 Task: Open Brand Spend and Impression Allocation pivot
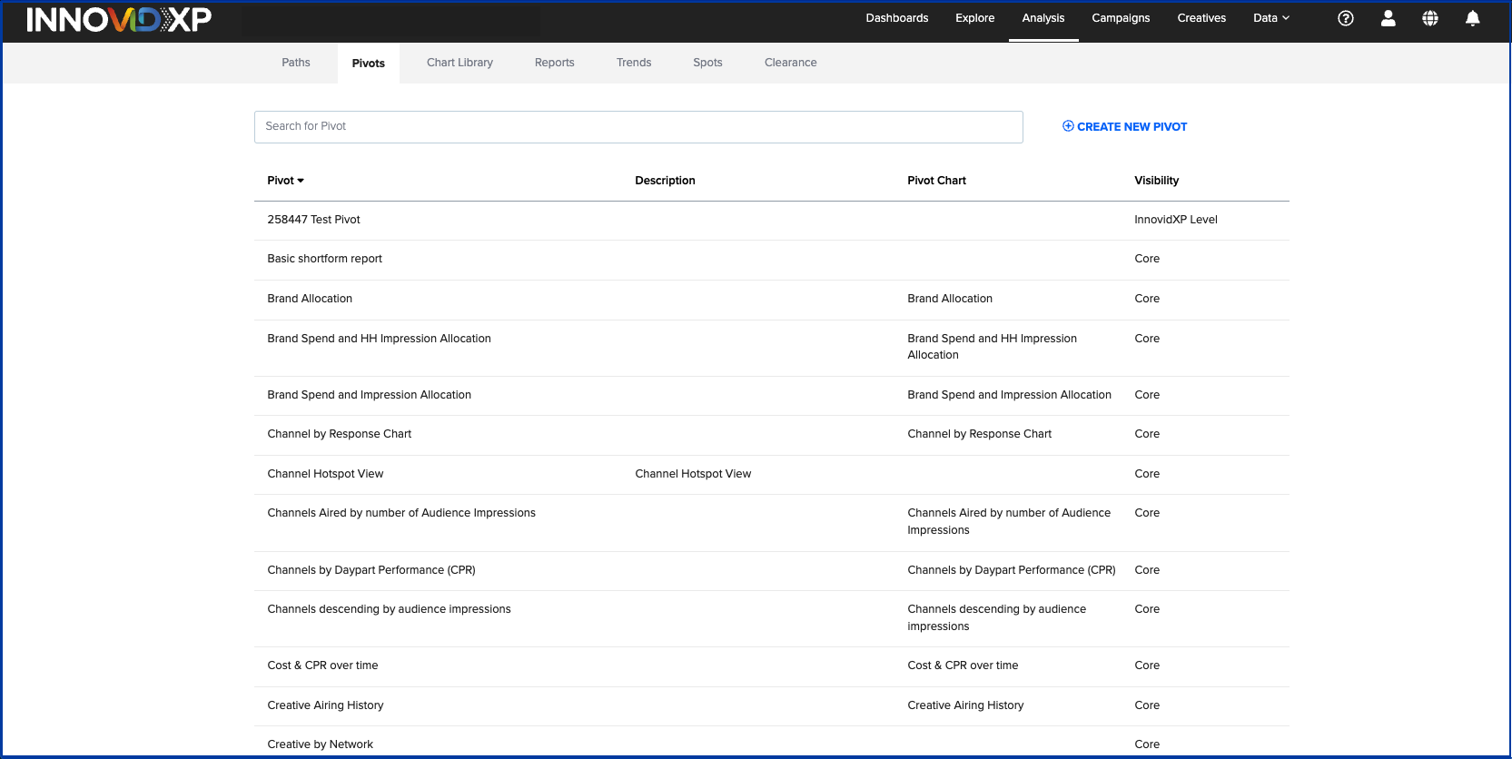tap(369, 395)
